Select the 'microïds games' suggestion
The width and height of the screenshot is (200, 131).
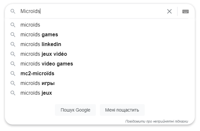coord(39,35)
